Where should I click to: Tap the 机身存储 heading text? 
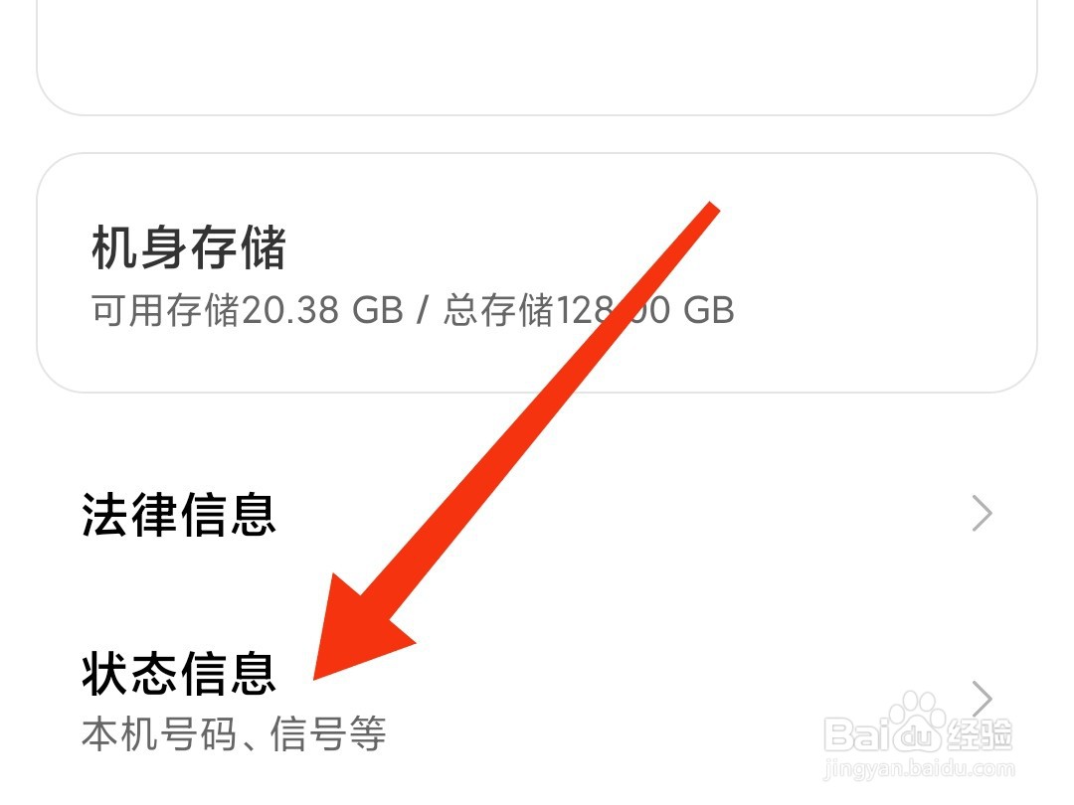188,247
